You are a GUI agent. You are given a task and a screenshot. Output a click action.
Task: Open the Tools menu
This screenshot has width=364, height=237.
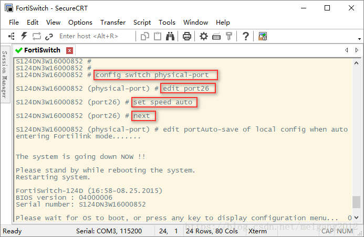167,23
